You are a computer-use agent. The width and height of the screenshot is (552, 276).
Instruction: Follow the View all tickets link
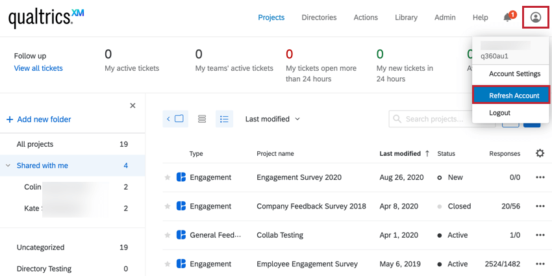pos(38,68)
